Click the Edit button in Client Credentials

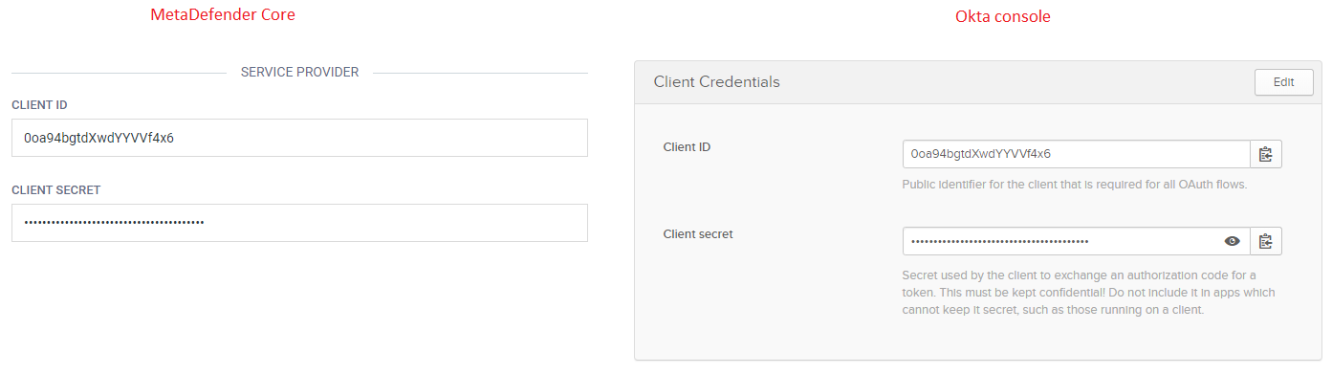tap(1283, 82)
